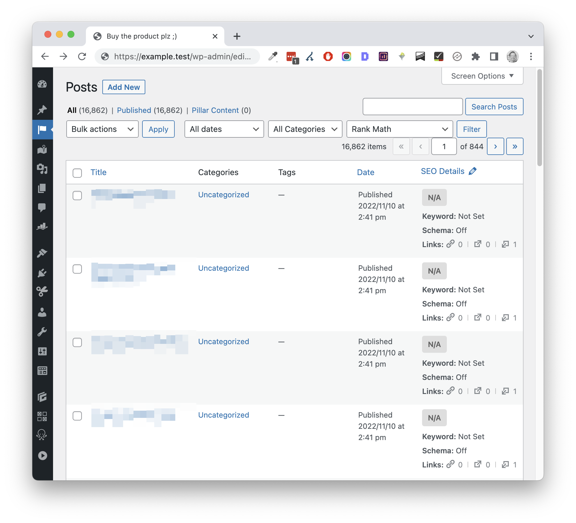Viewport: 576px width, 523px height.
Task: Click the Search Posts button
Action: click(493, 107)
